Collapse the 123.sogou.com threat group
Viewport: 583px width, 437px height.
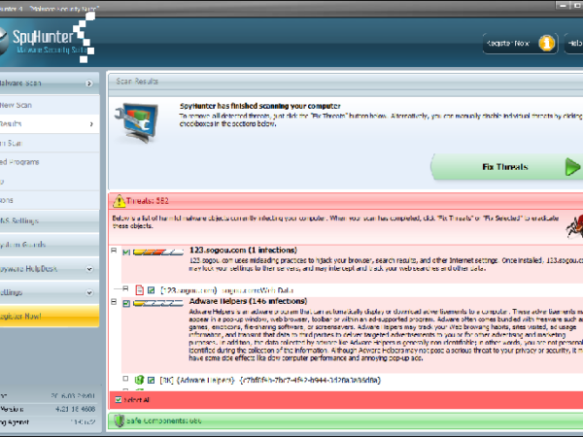tap(114, 251)
